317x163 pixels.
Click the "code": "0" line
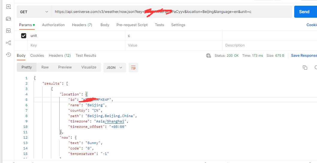(81, 148)
